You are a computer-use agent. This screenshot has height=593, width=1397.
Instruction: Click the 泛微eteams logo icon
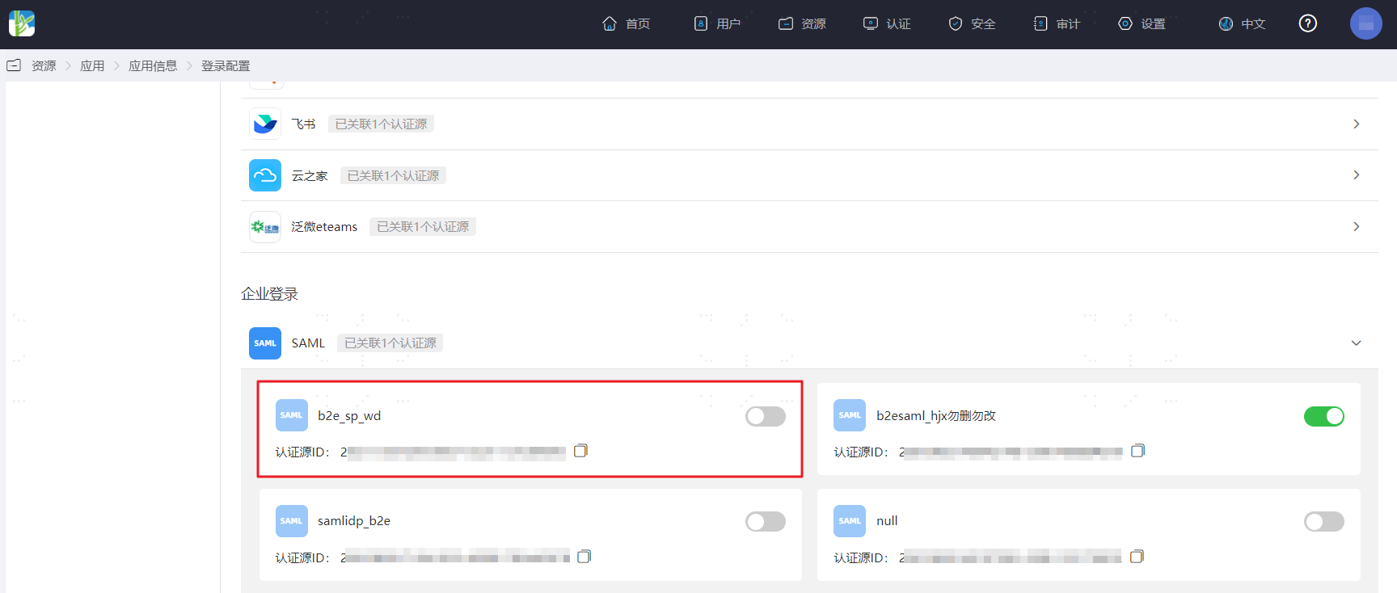tap(265, 227)
